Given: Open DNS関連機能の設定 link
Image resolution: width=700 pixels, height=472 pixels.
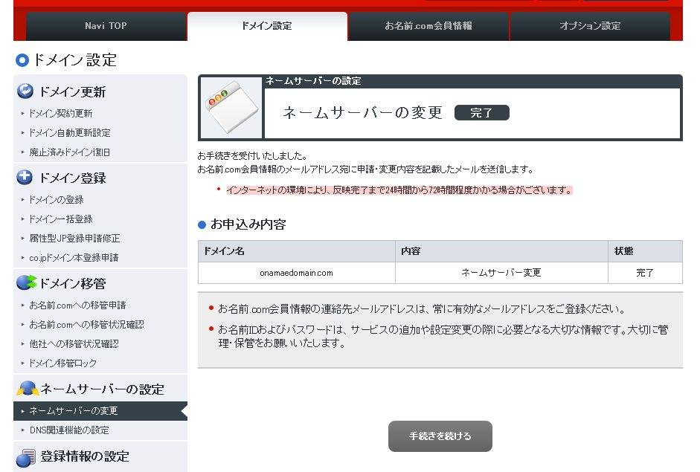Looking at the screenshot, I should point(69,430).
